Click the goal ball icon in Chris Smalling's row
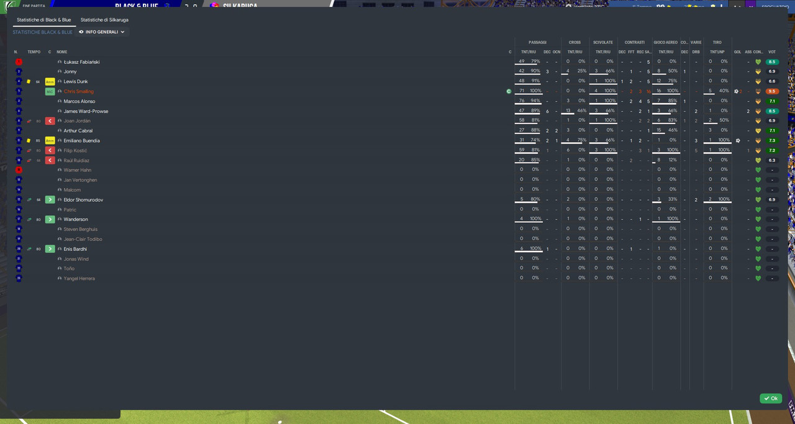 pos(736,91)
